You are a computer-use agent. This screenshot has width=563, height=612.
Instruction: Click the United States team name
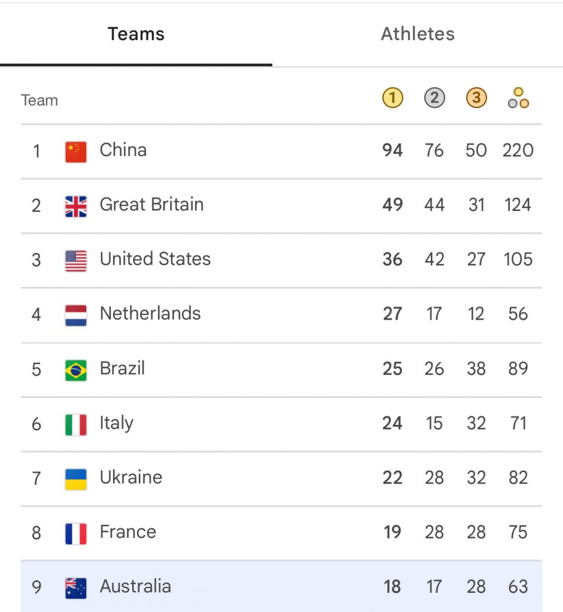tap(155, 259)
